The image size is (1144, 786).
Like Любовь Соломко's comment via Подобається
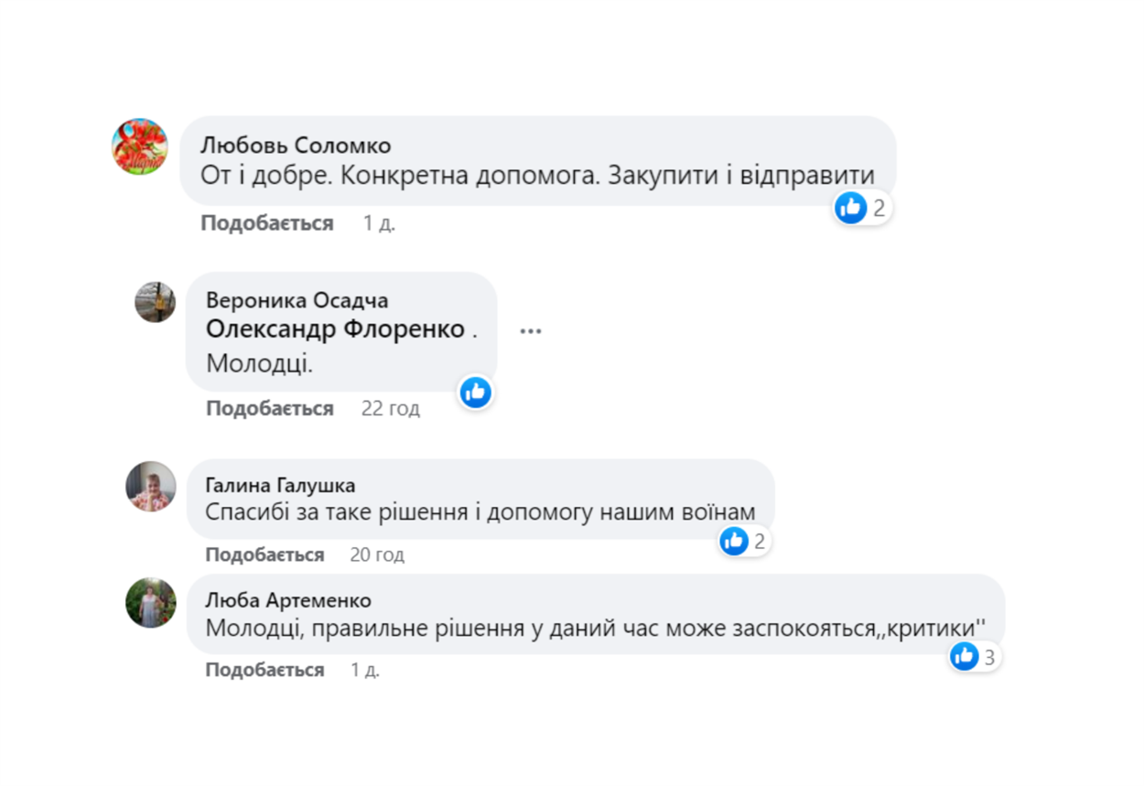click(267, 223)
